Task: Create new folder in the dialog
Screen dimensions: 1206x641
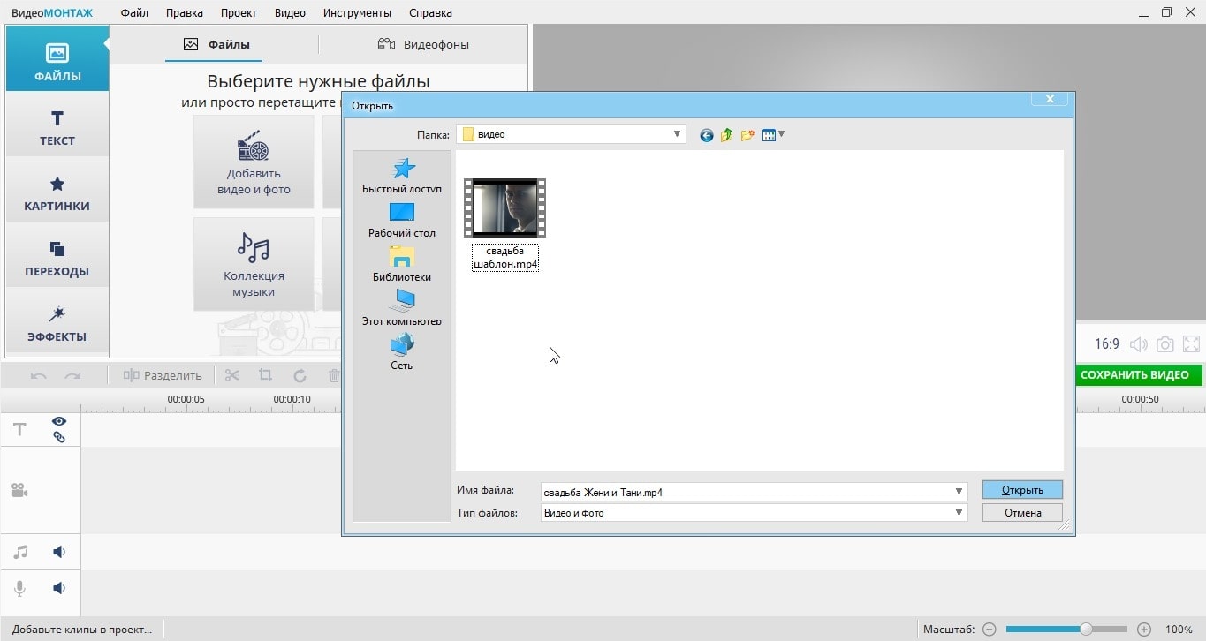Action: [x=747, y=135]
